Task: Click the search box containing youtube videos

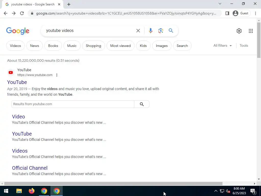Action: [x=90, y=31]
